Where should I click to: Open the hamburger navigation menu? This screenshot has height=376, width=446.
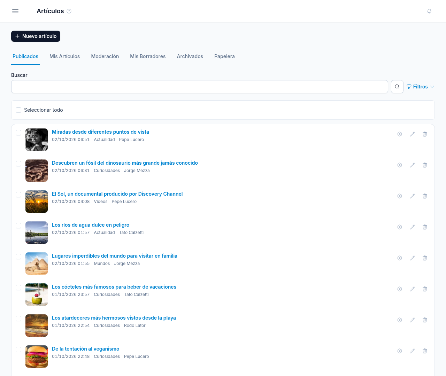(x=15, y=11)
